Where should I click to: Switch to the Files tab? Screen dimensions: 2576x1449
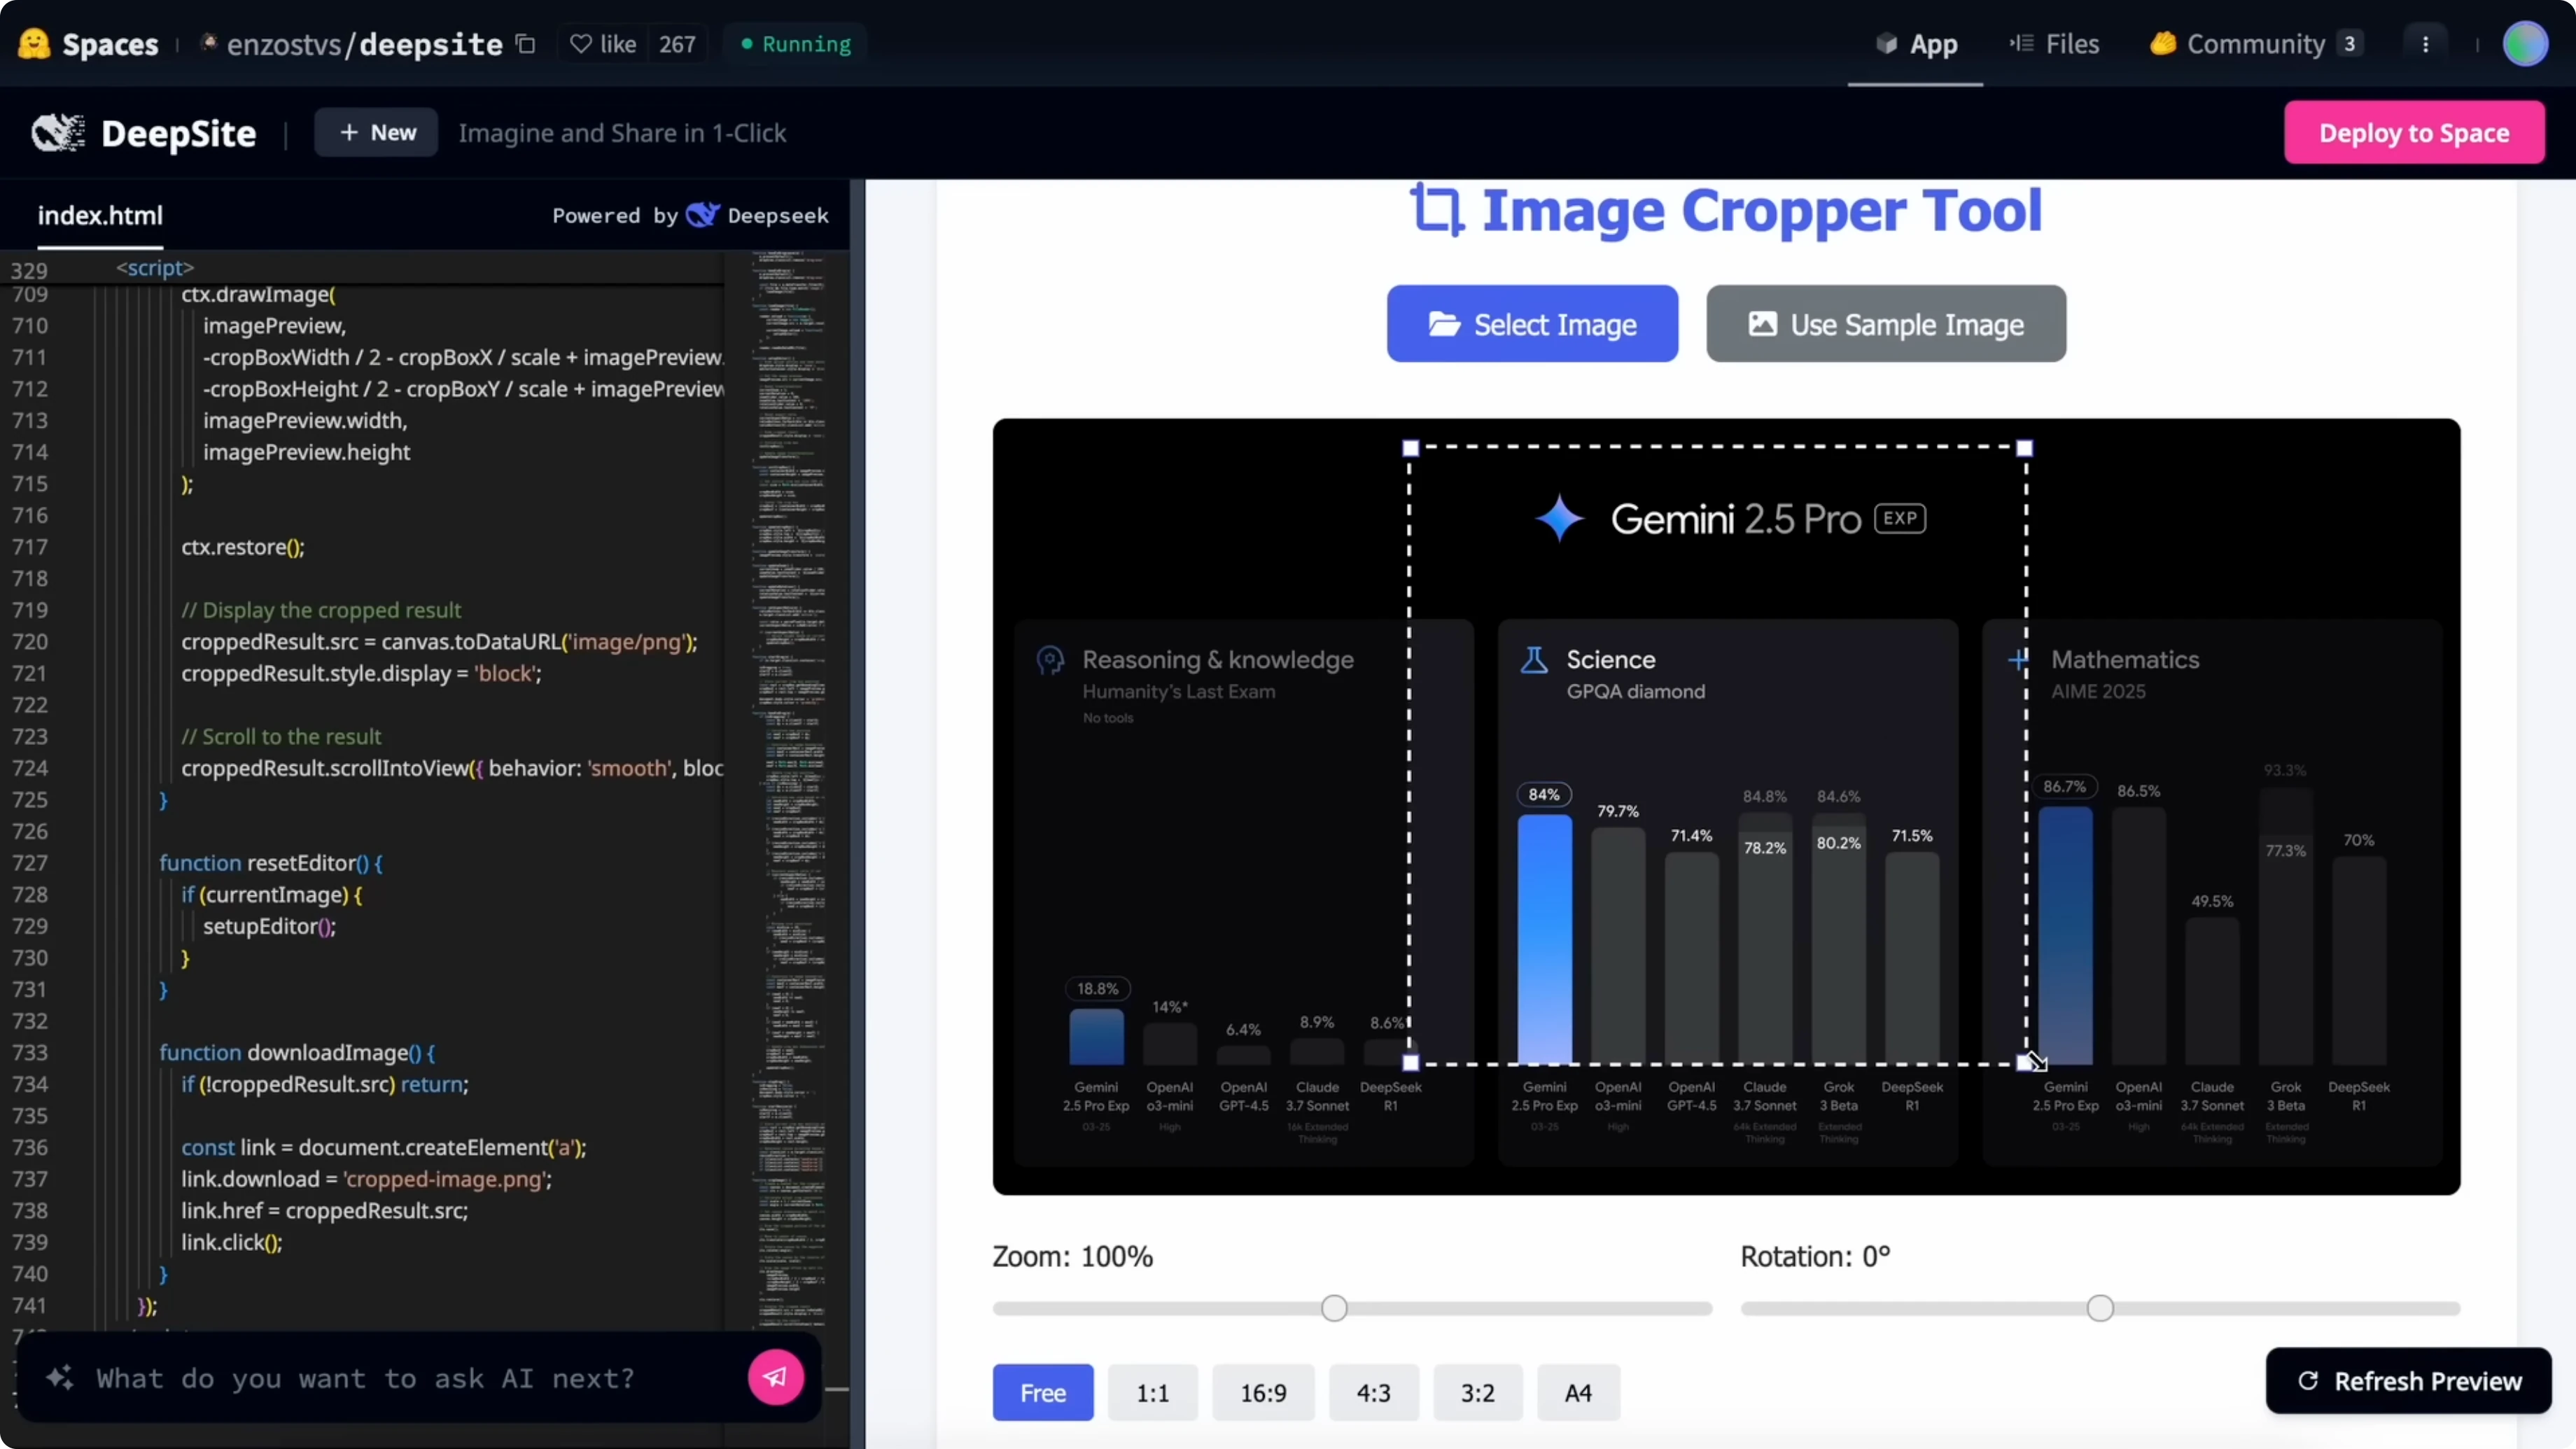[x=2055, y=44]
